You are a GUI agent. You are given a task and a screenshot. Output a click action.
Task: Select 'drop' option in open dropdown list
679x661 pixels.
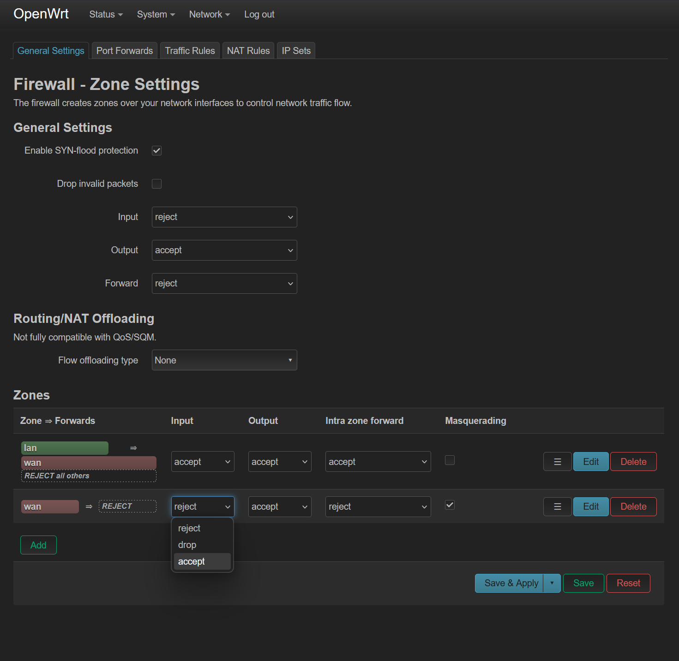click(202, 545)
